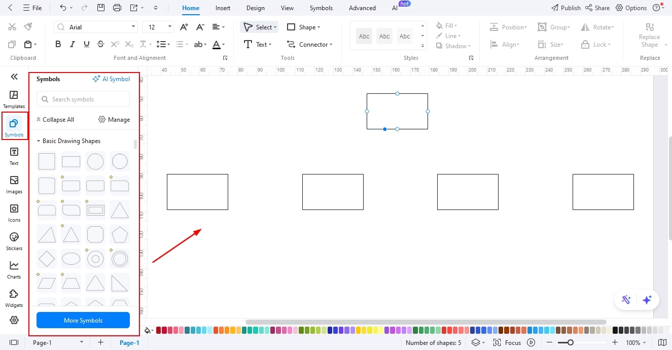Collapse the Basic Drawing Shapes section
The width and height of the screenshot is (672, 350).
(x=38, y=141)
